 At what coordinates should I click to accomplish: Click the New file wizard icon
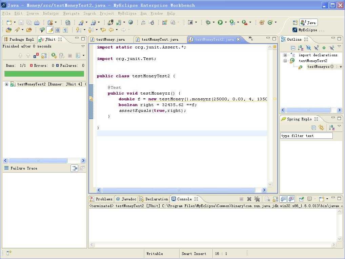click(9, 22)
